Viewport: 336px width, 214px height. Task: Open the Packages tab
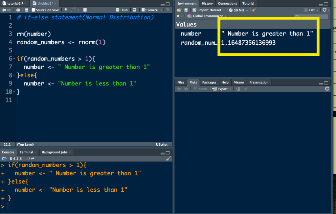tap(209, 83)
